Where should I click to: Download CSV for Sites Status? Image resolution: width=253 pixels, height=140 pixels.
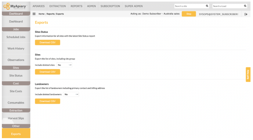[x=47, y=42]
